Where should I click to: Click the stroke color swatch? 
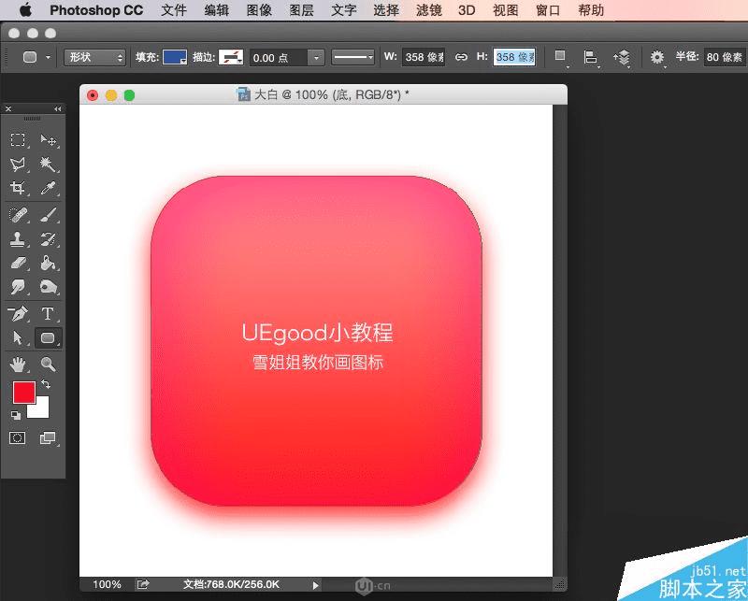231,57
